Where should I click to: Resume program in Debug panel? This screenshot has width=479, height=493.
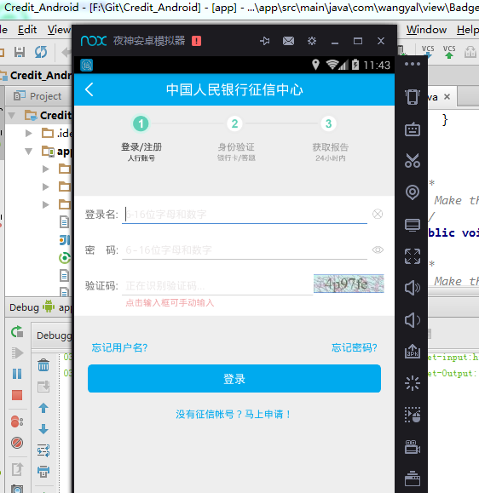17,353
